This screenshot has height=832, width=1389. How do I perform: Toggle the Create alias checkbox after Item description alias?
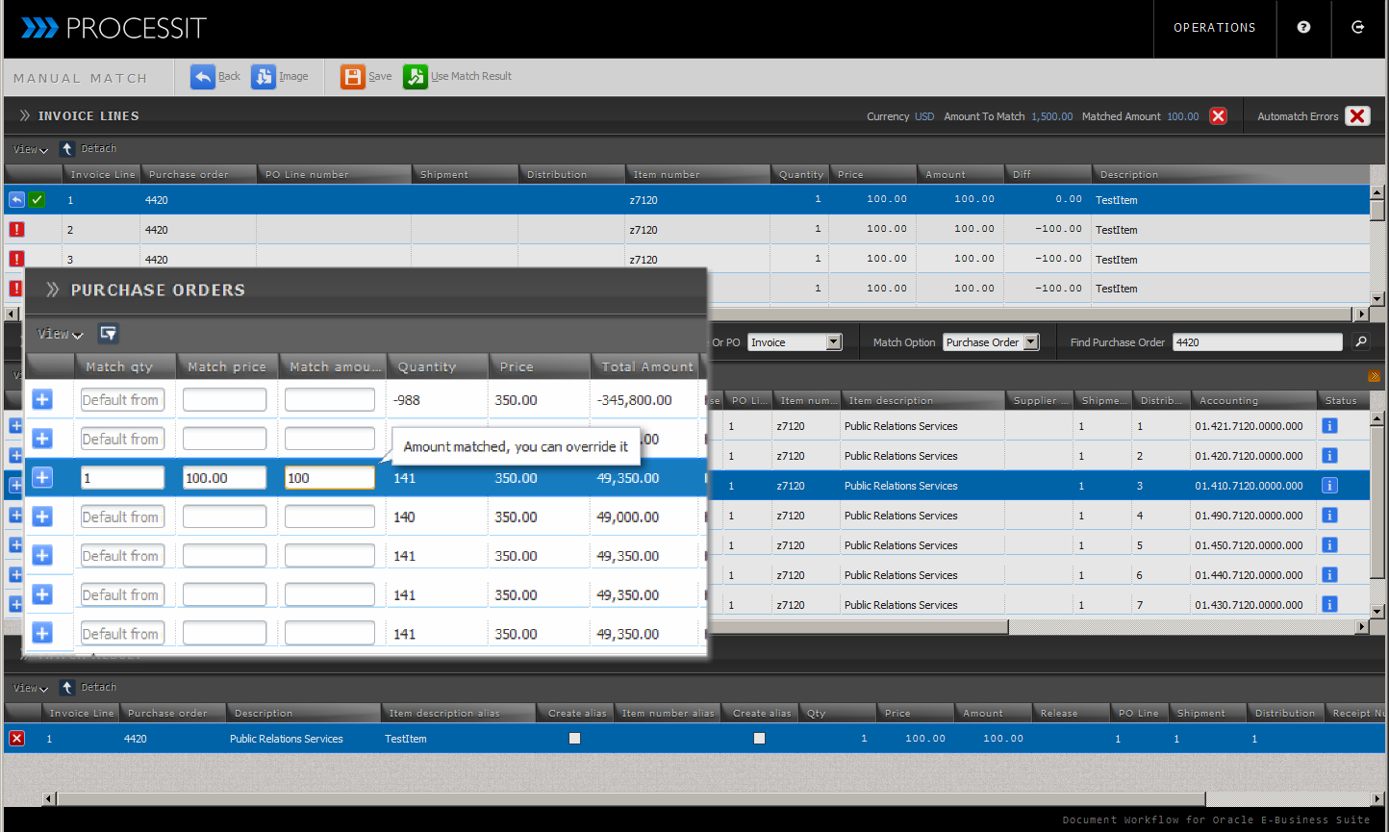click(x=574, y=739)
